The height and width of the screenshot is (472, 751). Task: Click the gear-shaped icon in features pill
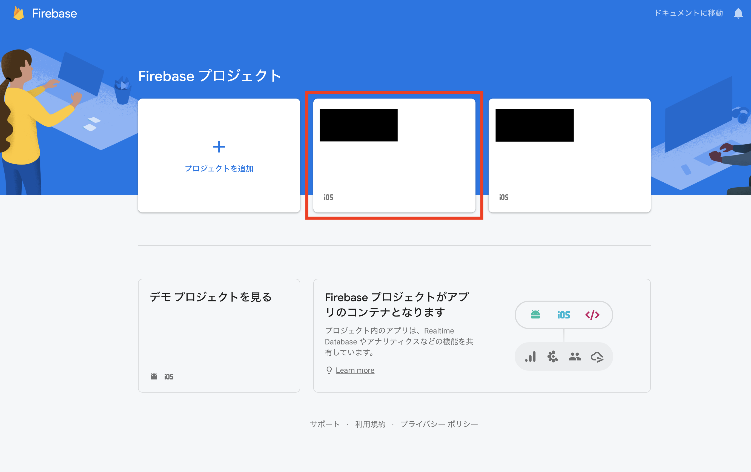point(552,357)
